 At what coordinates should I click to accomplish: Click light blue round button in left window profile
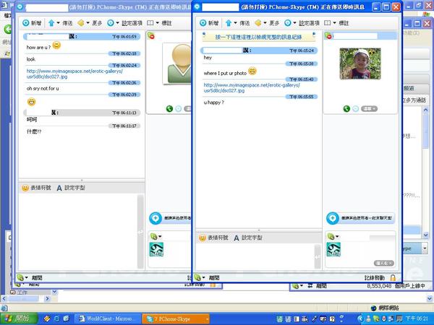pyautogui.click(x=179, y=109)
